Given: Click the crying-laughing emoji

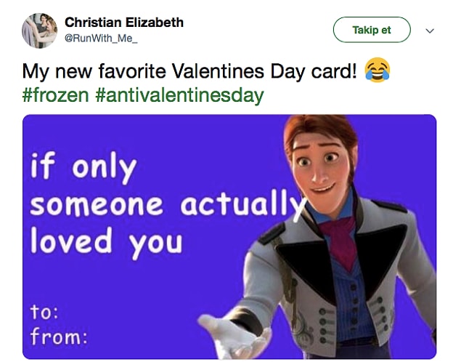Looking at the screenshot, I should click(x=378, y=71).
